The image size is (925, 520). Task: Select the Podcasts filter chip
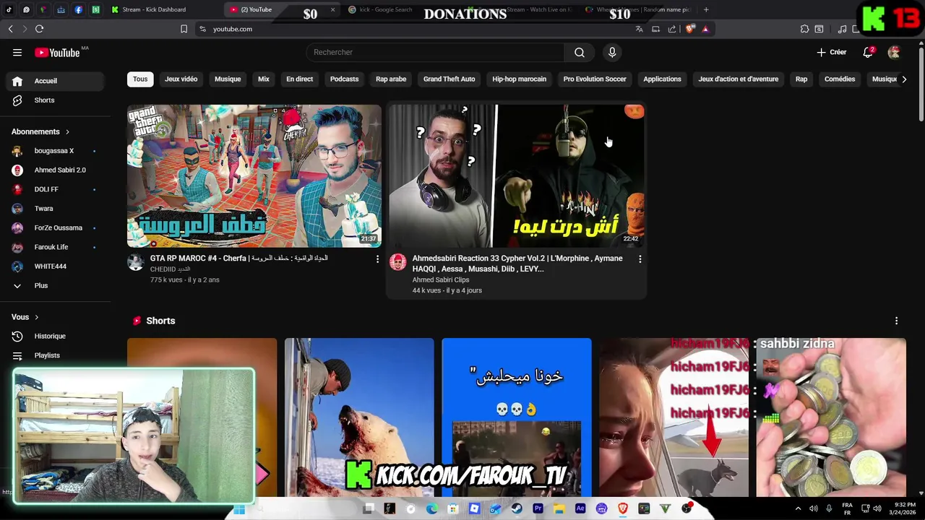344,79
